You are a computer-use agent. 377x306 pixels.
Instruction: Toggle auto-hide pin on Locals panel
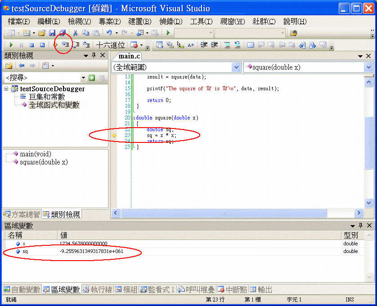360,225
